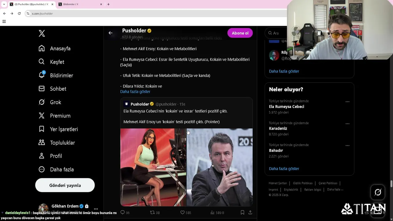The width and height of the screenshot is (393, 221).
Task: Open Bildirimler notifications bell
Action: [x=56, y=76]
